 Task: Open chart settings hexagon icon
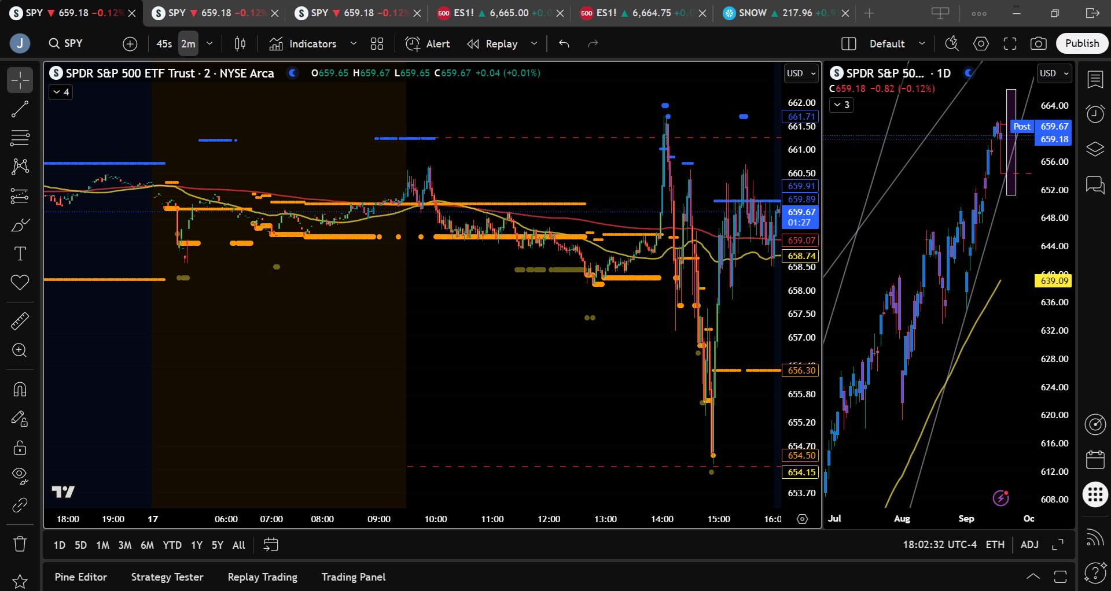[981, 43]
